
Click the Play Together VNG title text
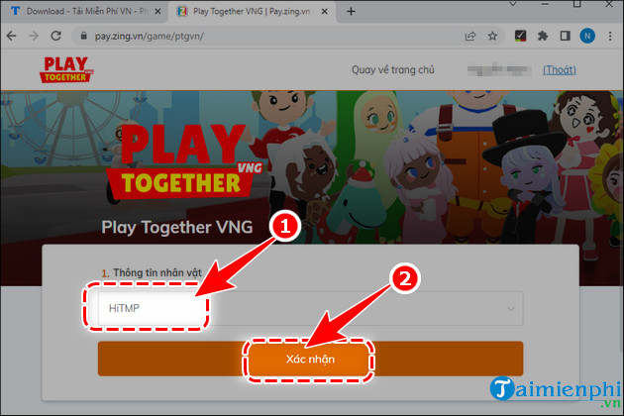point(177,227)
